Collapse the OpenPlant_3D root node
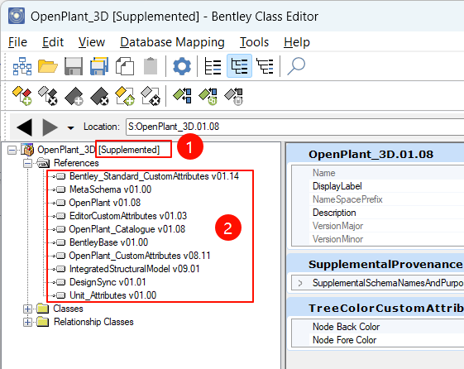The image size is (464, 369). pos(12,150)
